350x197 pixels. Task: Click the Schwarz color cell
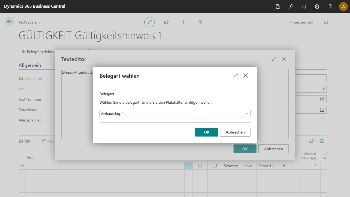[x=231, y=166]
